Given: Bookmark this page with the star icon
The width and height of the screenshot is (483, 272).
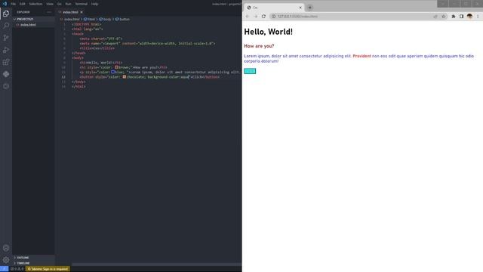Looking at the screenshot, I should (x=444, y=17).
